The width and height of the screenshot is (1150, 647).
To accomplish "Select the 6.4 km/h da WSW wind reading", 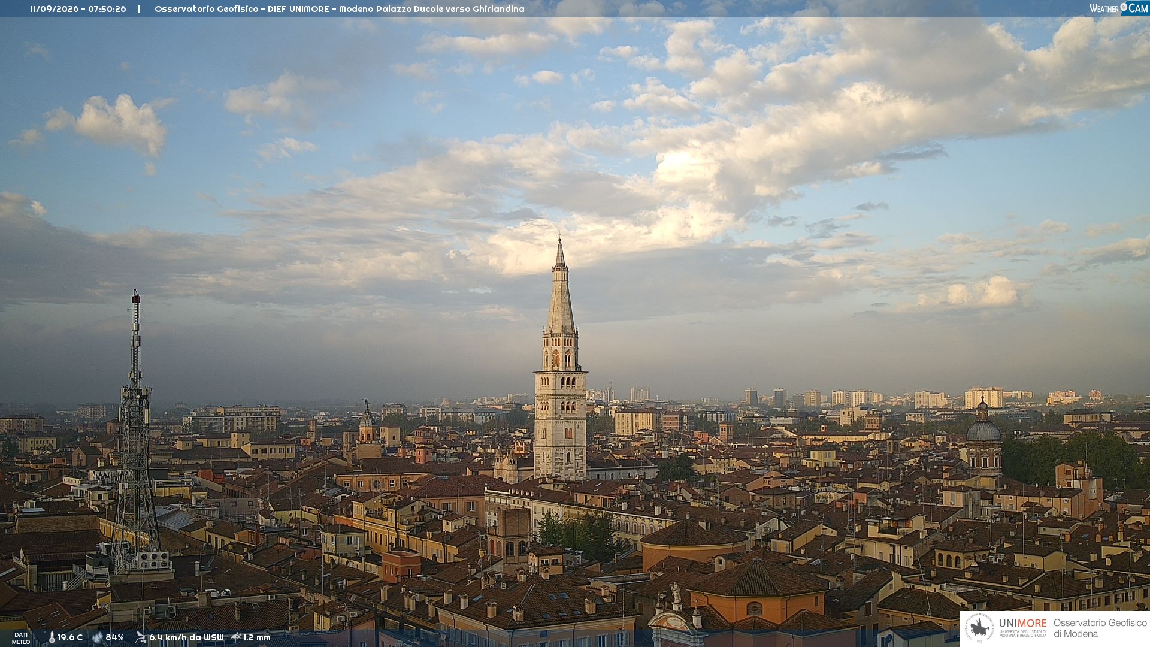I will click(x=186, y=637).
